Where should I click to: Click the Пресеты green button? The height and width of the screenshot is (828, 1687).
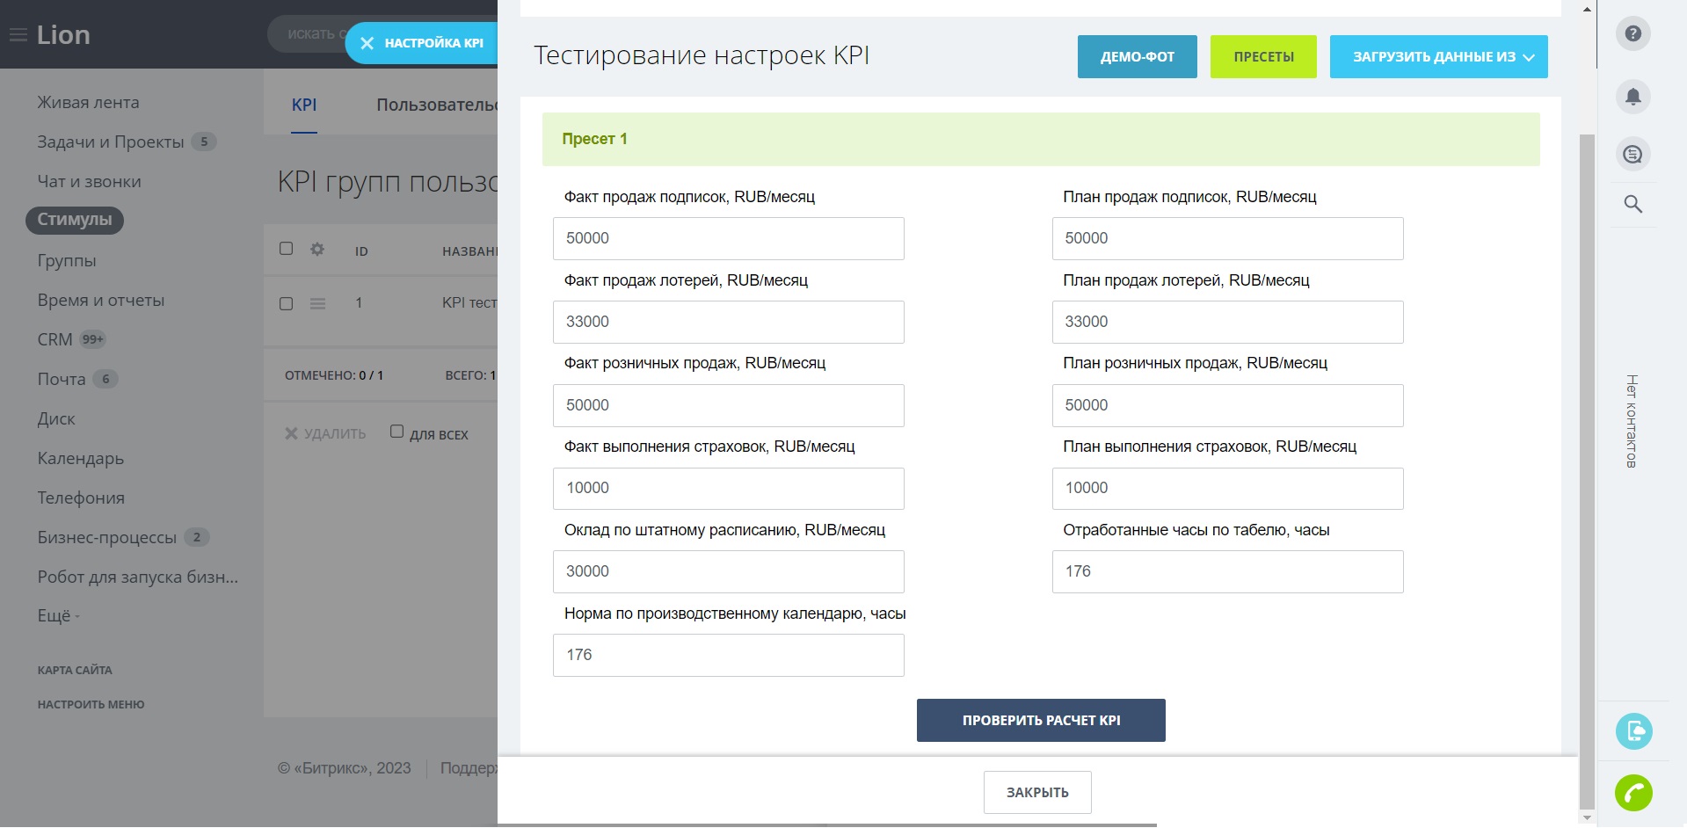tap(1262, 57)
